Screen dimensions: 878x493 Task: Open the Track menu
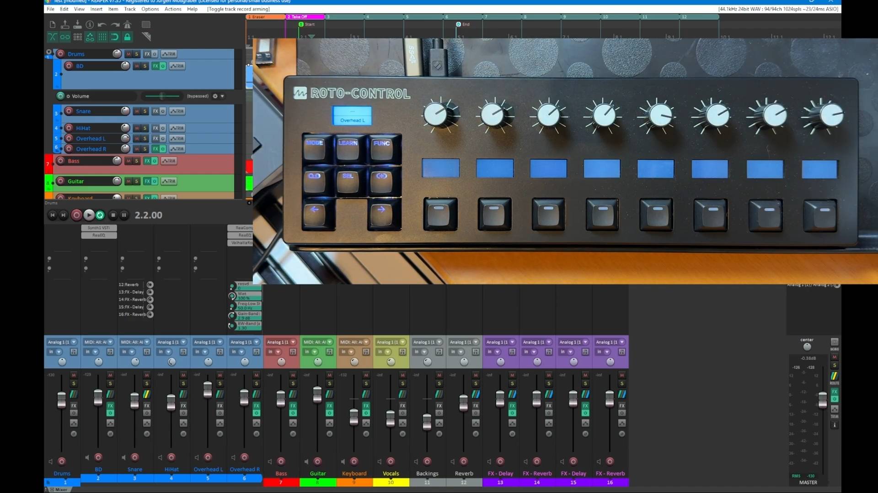tap(130, 9)
